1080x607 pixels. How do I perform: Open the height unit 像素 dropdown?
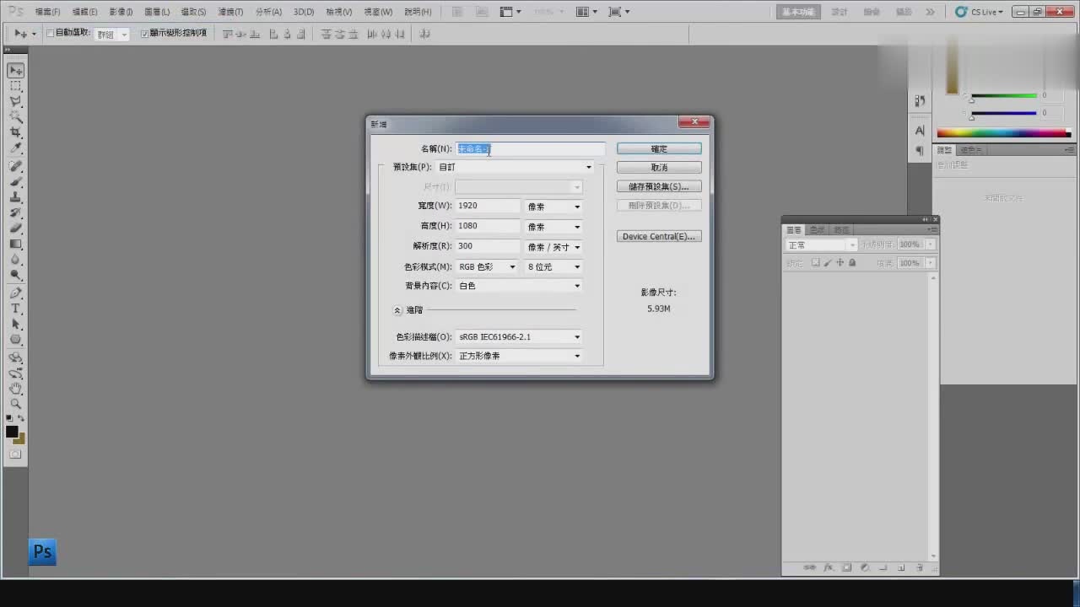(553, 227)
